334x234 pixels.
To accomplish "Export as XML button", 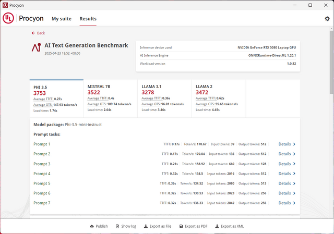I will coord(230,226).
